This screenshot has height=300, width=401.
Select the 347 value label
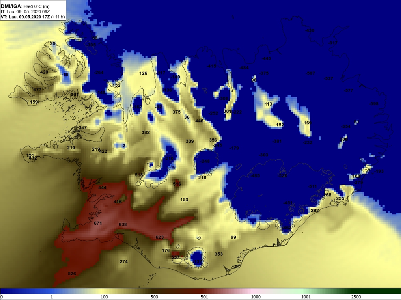point(83,128)
